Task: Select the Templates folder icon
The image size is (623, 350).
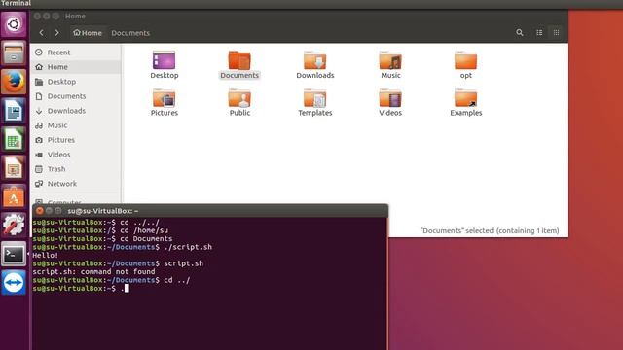Action: 315,98
